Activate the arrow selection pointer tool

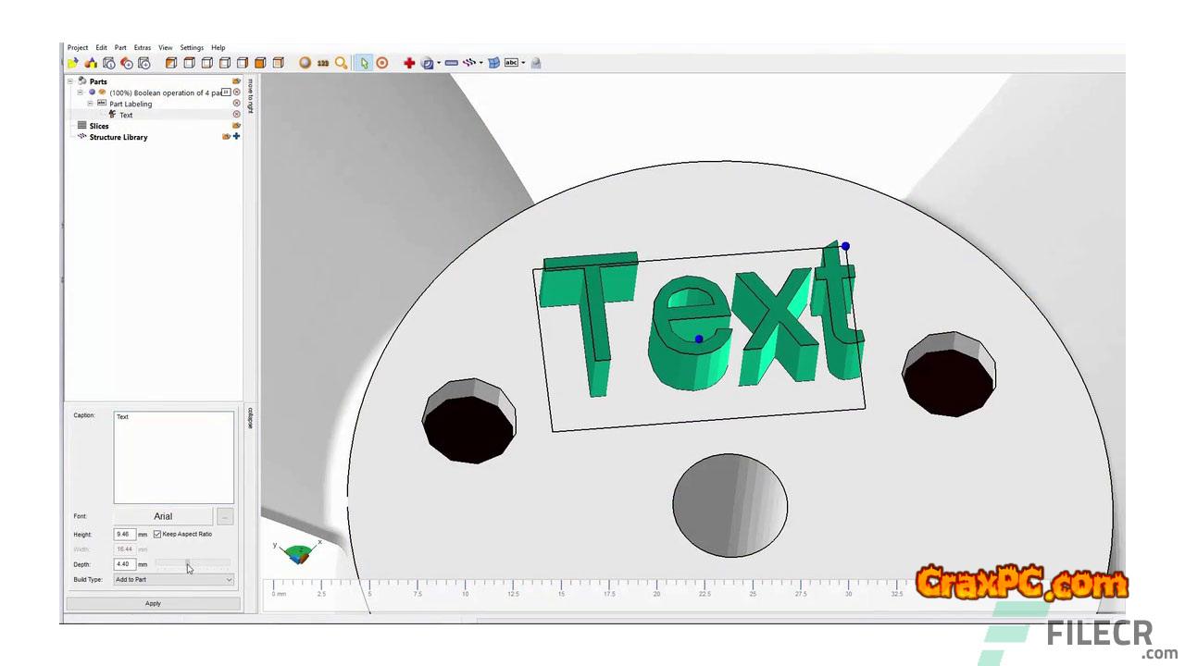(364, 63)
